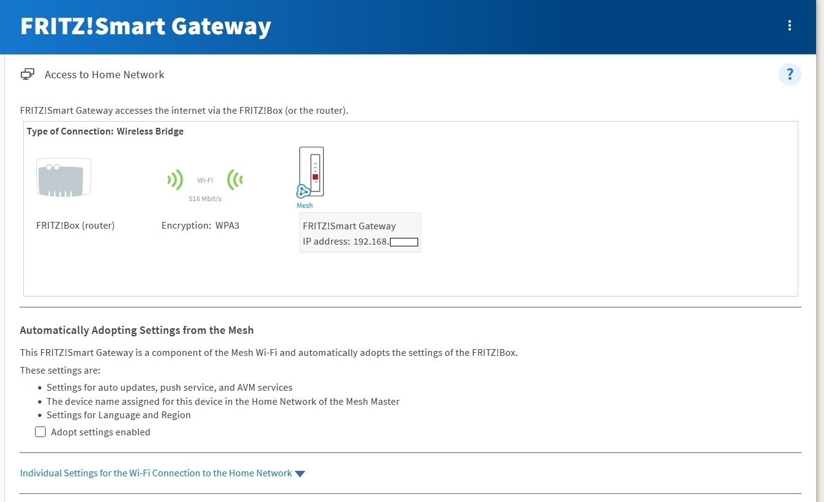The width and height of the screenshot is (824, 502).
Task: Click the right green Wi-Fi wave icon
Action: tap(234, 180)
